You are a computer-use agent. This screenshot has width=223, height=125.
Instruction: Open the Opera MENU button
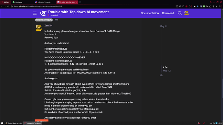click(x=5, y=2)
